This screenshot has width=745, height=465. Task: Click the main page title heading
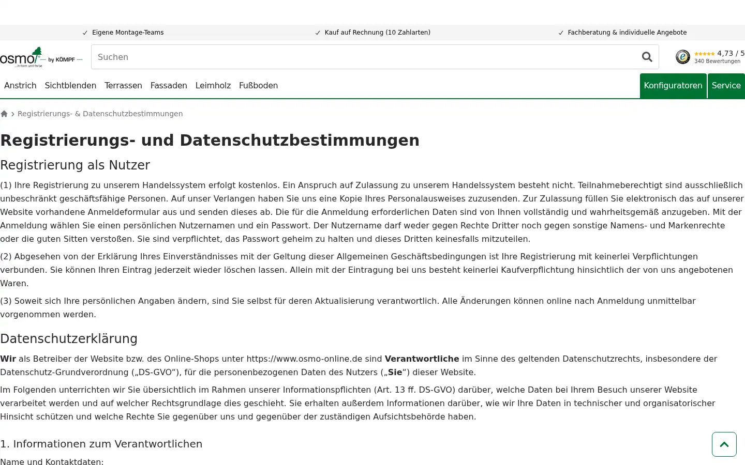click(x=210, y=141)
